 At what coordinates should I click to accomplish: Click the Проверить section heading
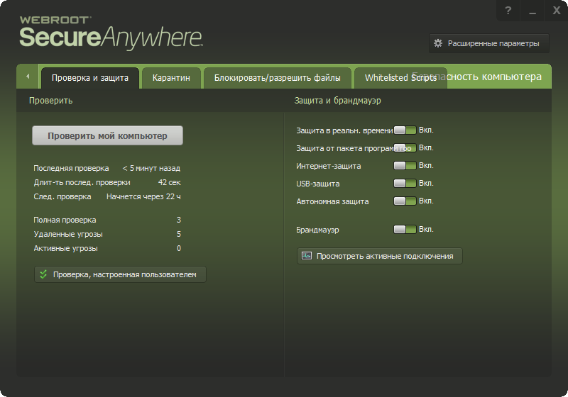pyautogui.click(x=50, y=101)
